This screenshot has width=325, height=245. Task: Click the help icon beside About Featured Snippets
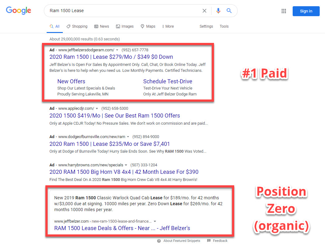(159, 241)
